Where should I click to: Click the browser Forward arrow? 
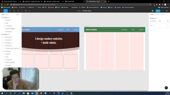5,5
